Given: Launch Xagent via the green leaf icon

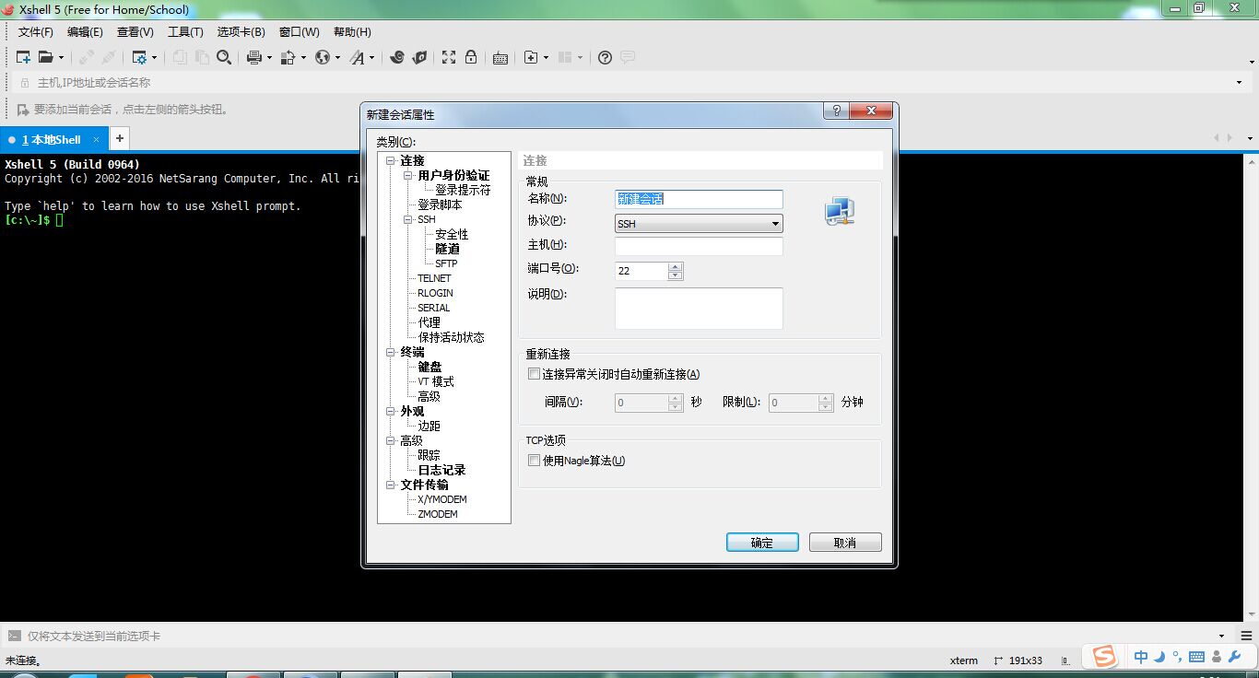Looking at the screenshot, I should (419, 57).
